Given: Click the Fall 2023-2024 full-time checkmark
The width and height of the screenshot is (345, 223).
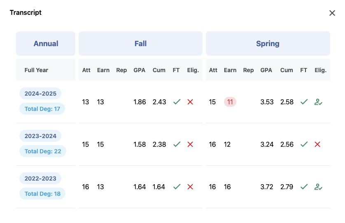Looking at the screenshot, I should [177, 144].
